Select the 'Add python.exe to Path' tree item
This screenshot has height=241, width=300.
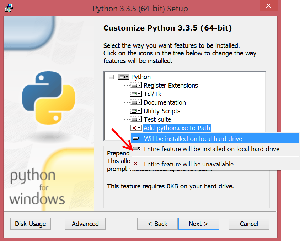tap(177, 128)
